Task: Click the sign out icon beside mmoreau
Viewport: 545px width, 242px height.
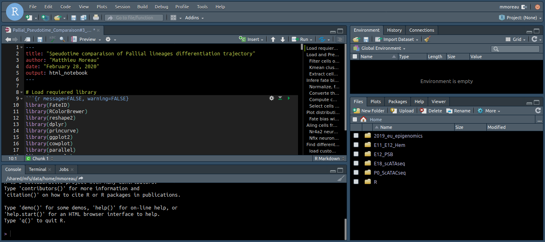Action: [524, 7]
